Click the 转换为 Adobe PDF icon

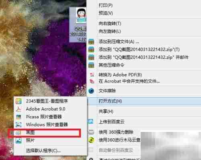coord(92,75)
